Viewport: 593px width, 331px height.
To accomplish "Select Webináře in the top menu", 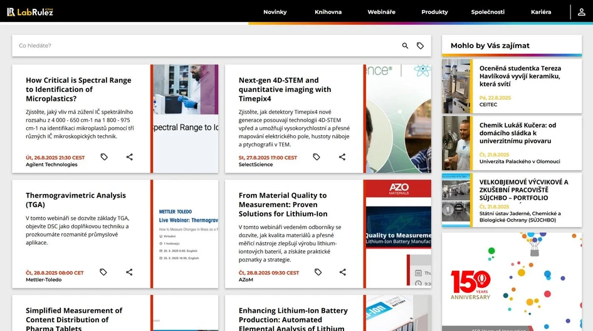I will pos(381,12).
